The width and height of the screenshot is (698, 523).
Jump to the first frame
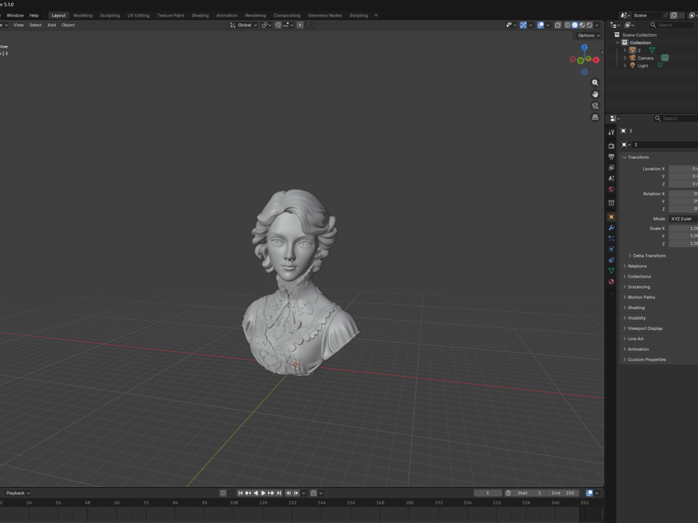(x=240, y=493)
